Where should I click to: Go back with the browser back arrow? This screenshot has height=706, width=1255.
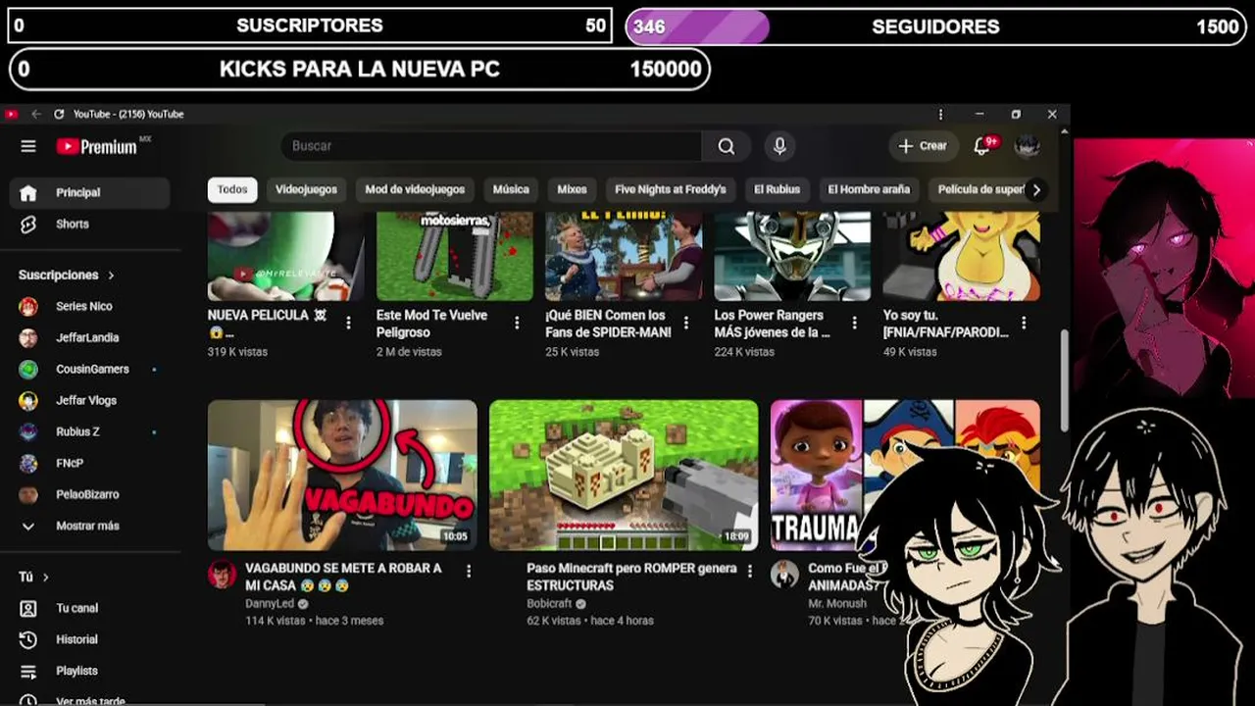pos(36,114)
